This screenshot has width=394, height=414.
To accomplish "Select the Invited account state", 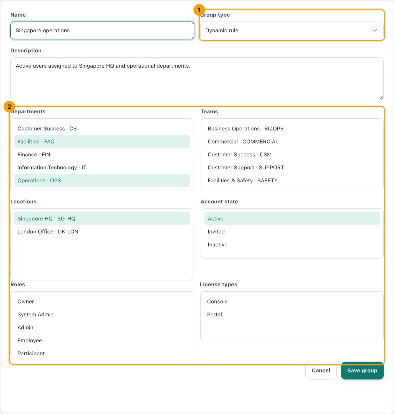I will 292,232.
